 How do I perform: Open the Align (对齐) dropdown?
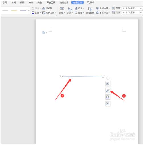70,10
